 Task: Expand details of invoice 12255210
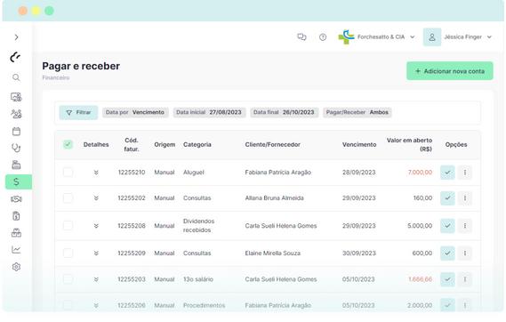click(96, 173)
